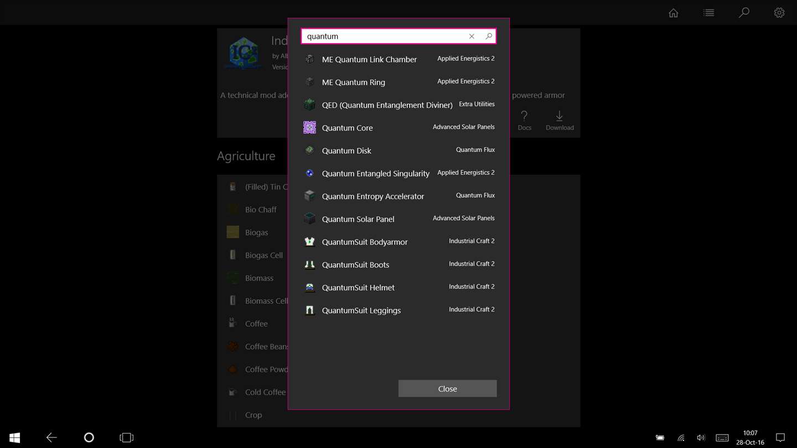Open QuantumSuit Bodyarmor result text

tap(365, 242)
